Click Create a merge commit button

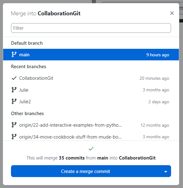point(86,171)
